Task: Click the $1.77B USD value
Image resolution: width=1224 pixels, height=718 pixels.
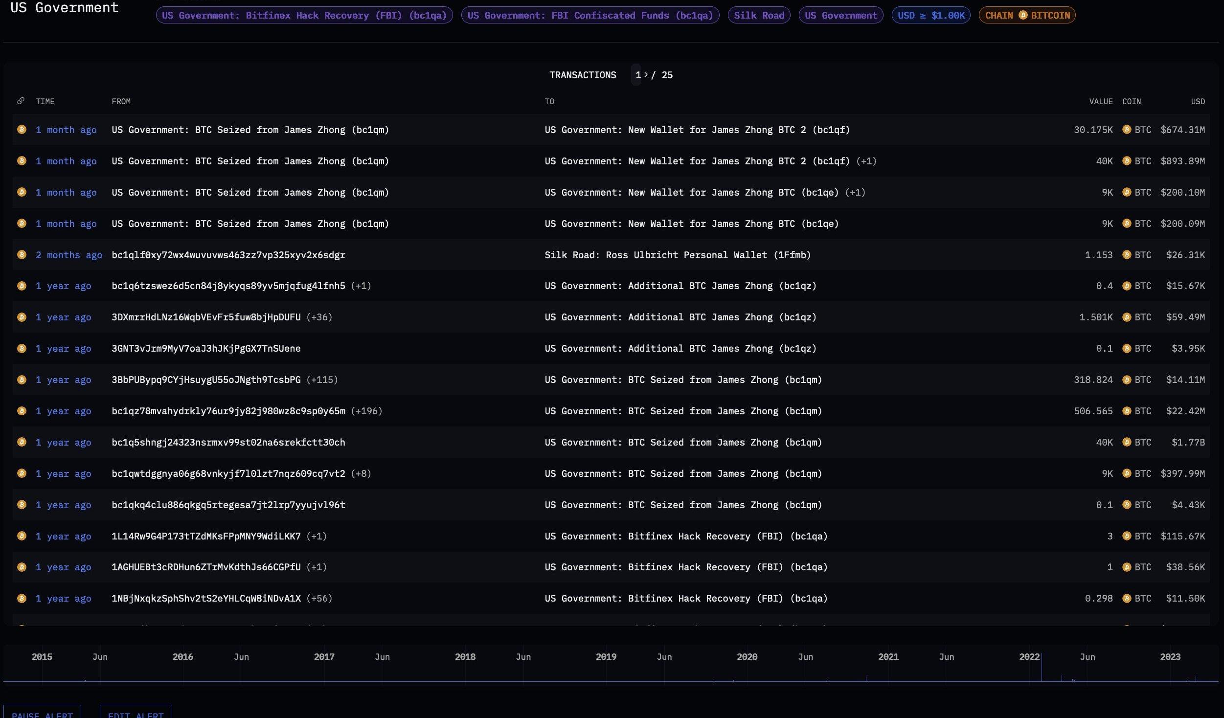Action: coord(1188,442)
